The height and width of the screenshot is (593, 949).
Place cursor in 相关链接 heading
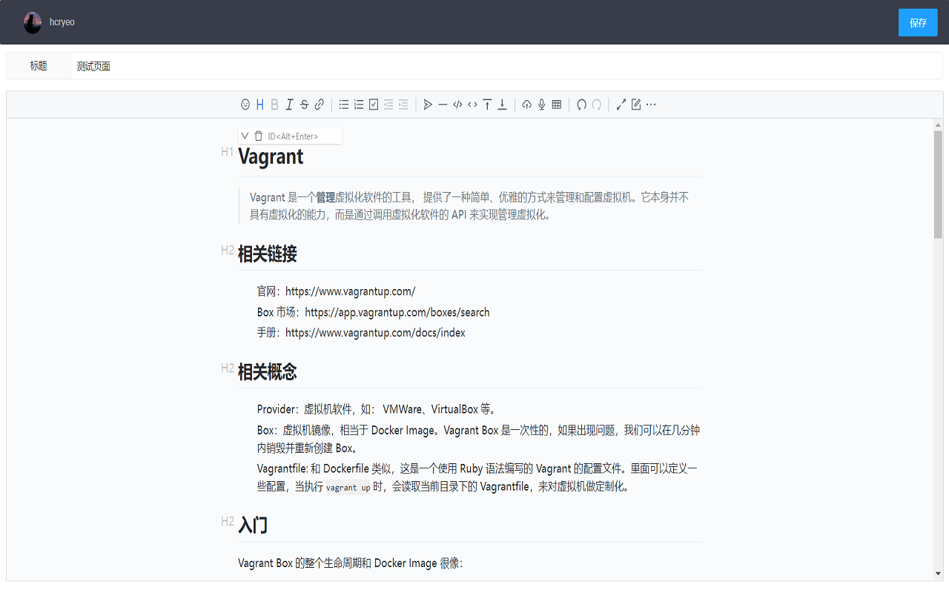pyautogui.click(x=268, y=254)
